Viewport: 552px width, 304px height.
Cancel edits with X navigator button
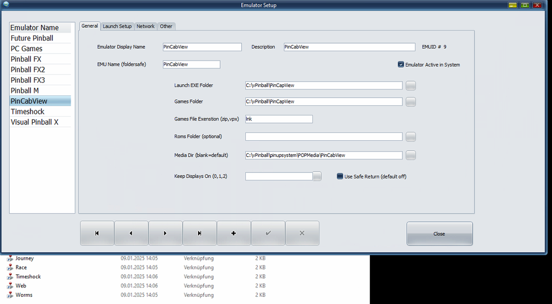pos(302,233)
